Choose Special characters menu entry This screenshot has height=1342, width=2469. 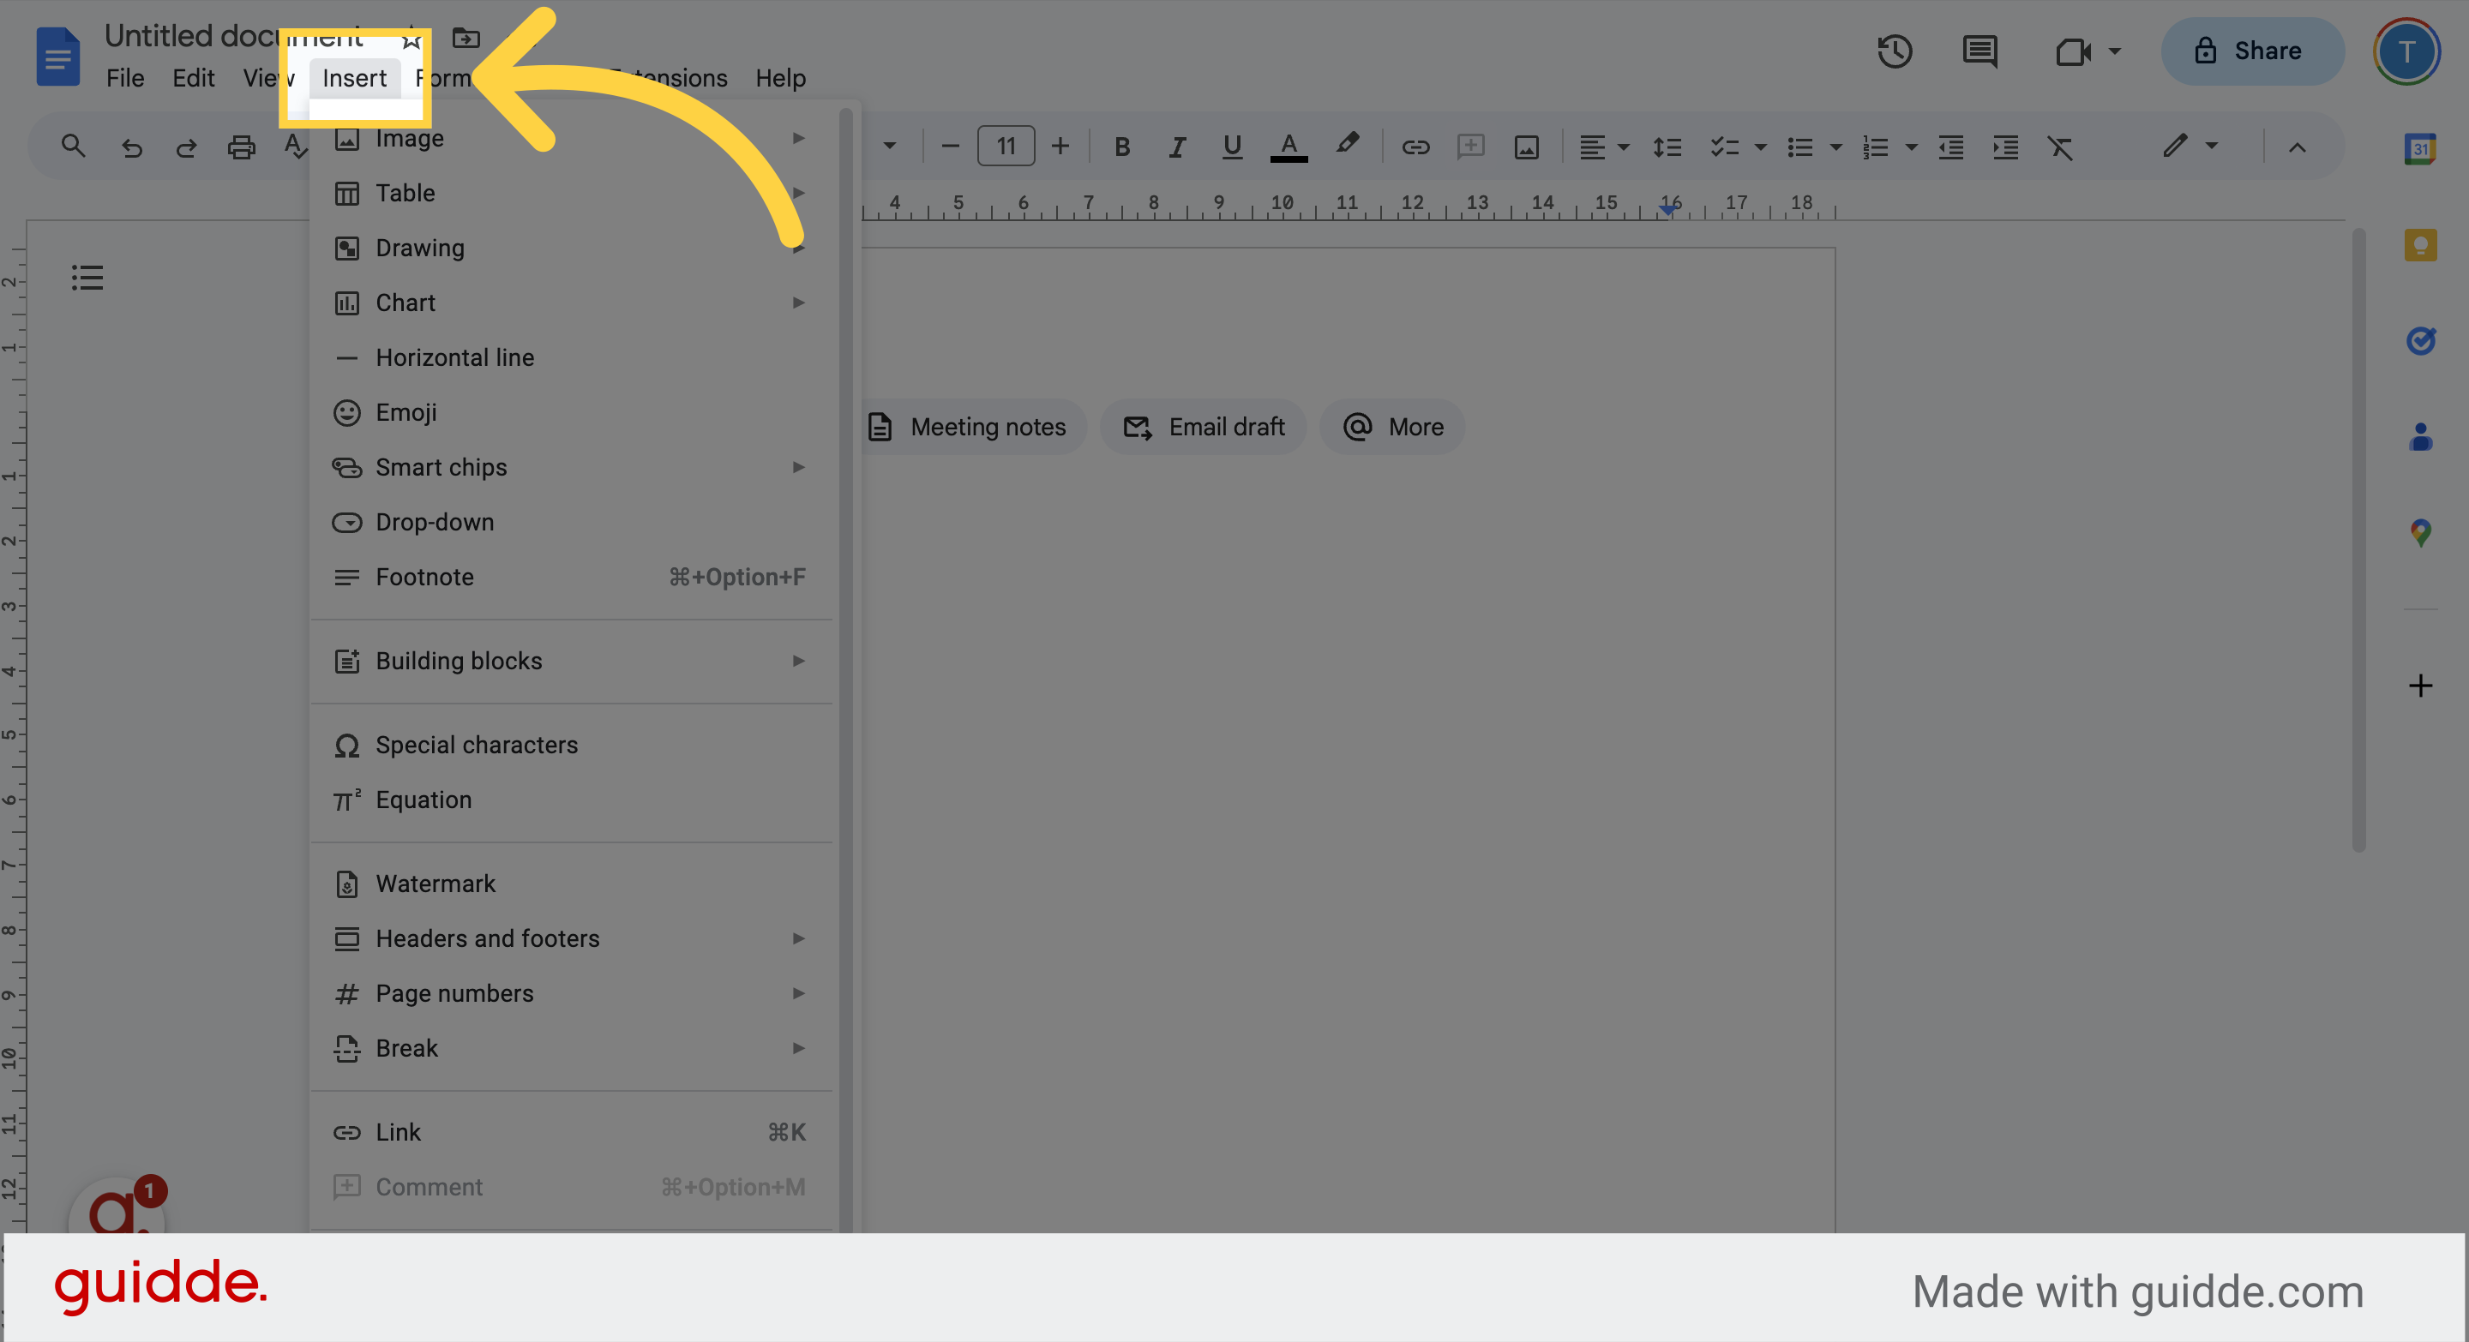[x=477, y=746]
